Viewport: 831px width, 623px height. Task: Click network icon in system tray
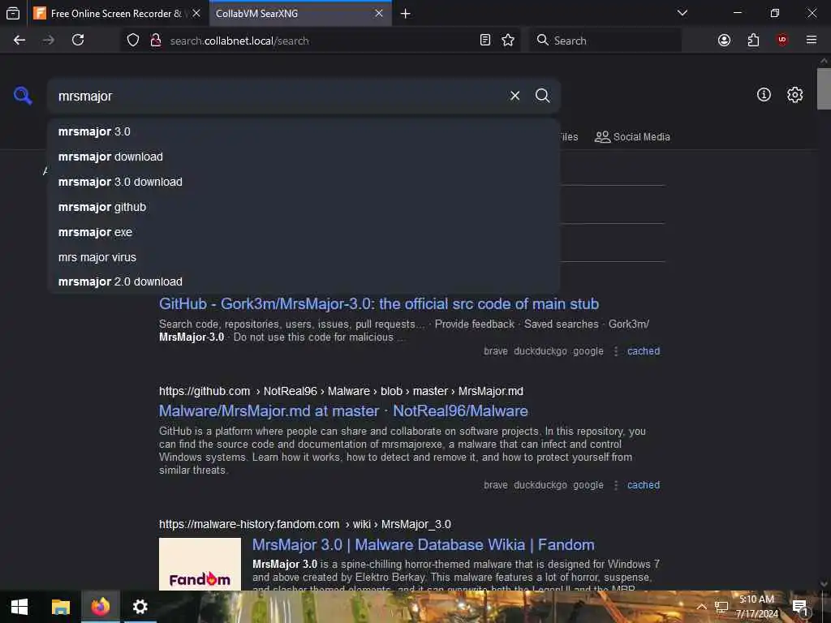(721, 607)
